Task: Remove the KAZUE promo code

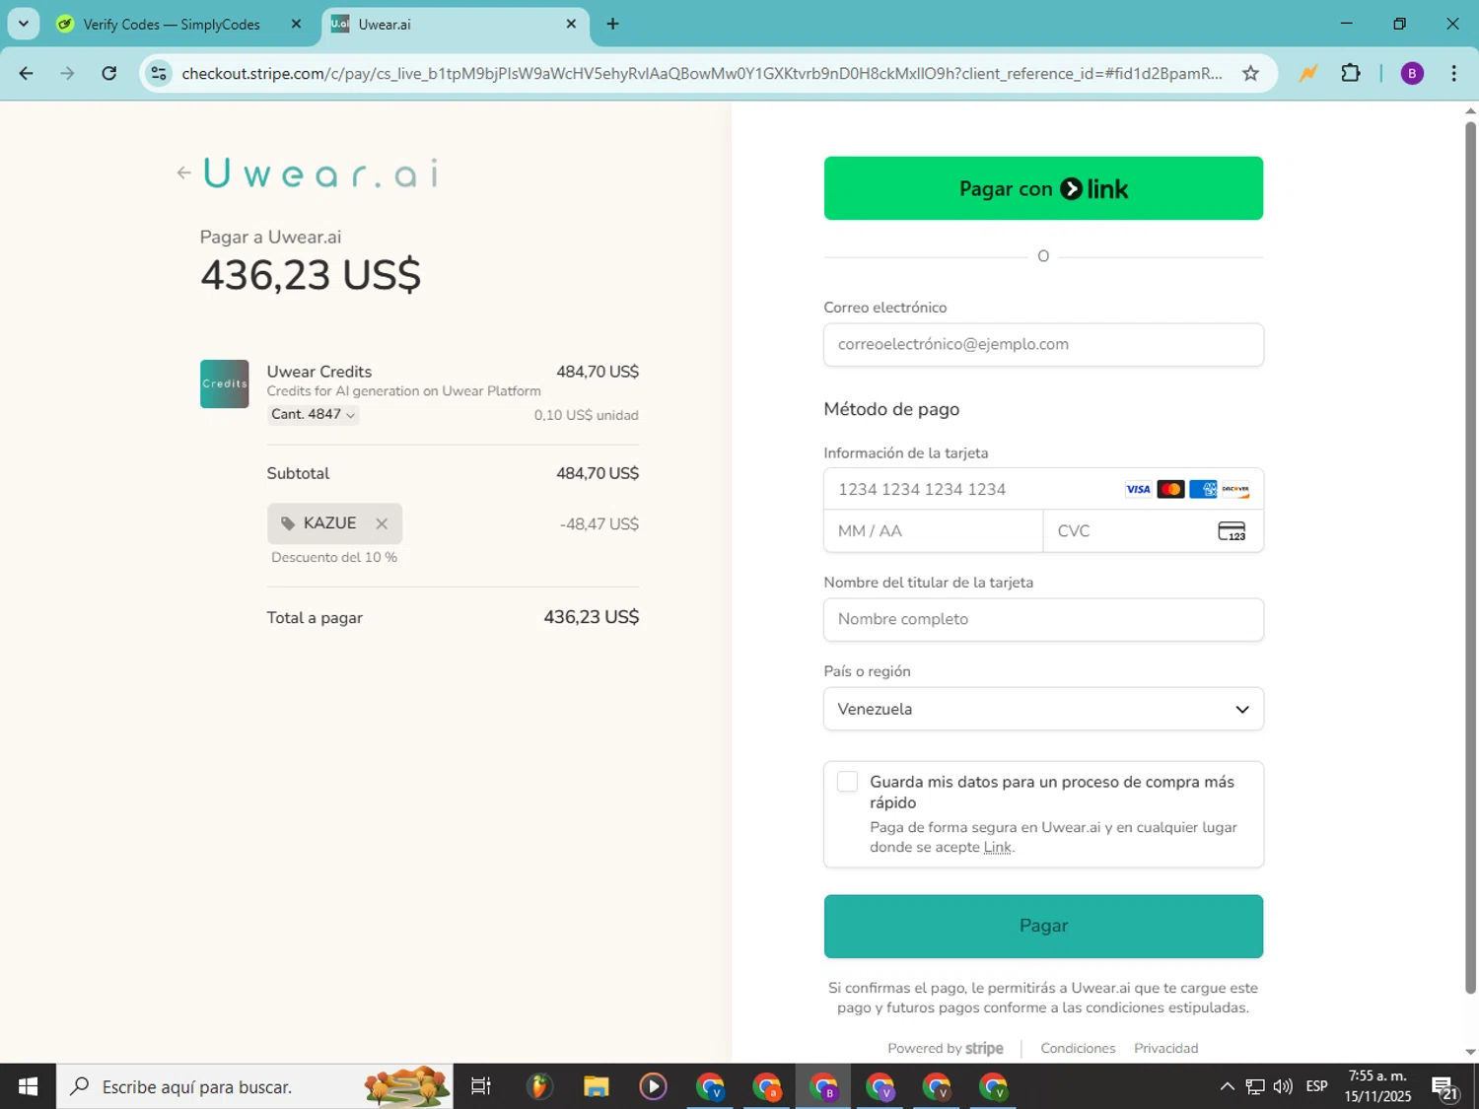Action: pos(382,524)
